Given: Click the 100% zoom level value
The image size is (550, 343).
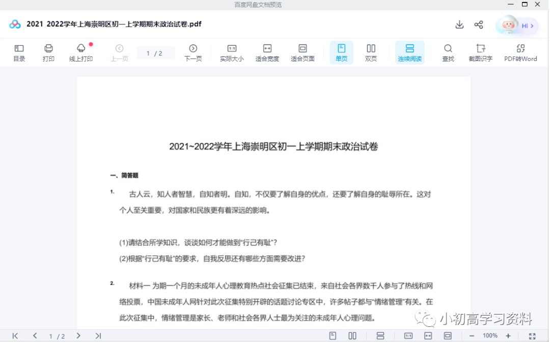Looking at the screenshot, I should point(490,336).
